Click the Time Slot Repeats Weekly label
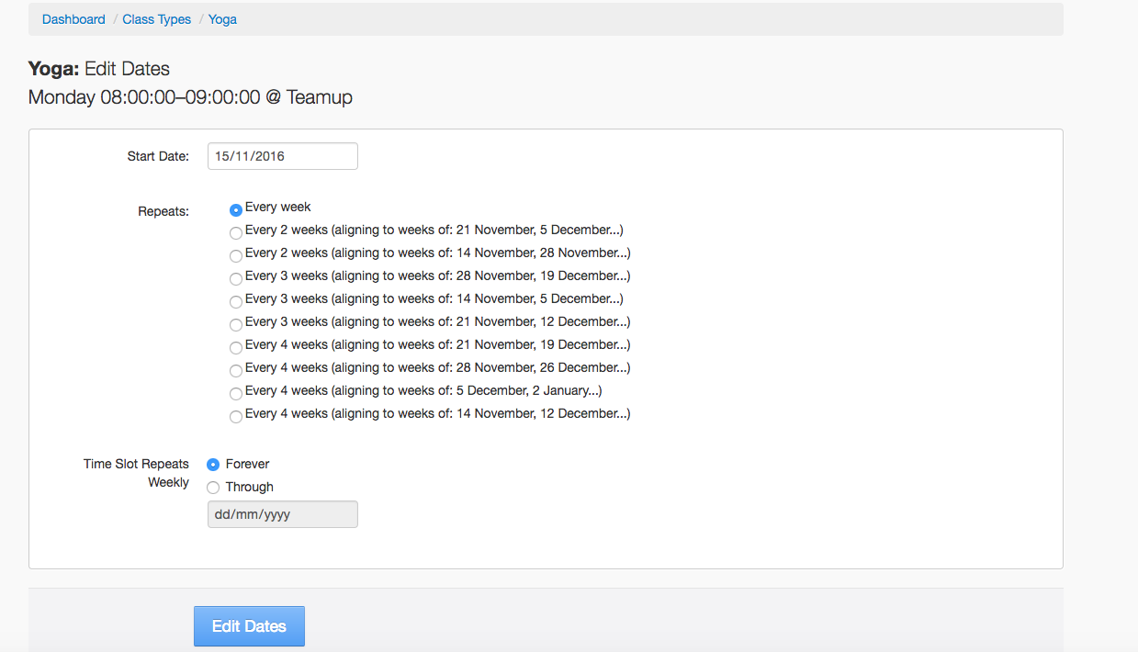 point(137,473)
